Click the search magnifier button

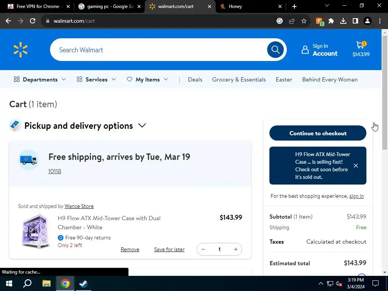[275, 50]
